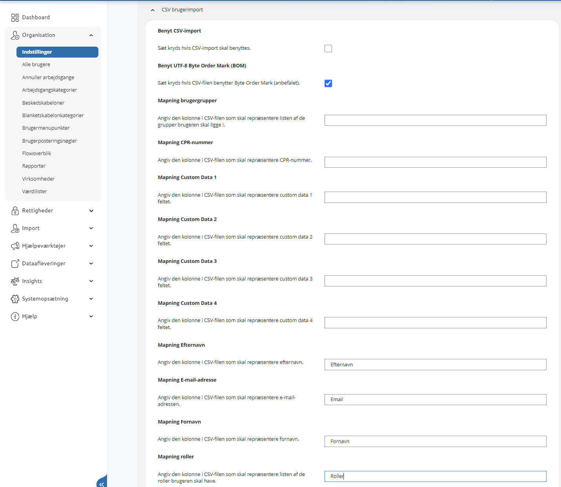Expand the Hjælp menu chevron
This screenshot has height=487, width=561.
pyautogui.click(x=91, y=317)
